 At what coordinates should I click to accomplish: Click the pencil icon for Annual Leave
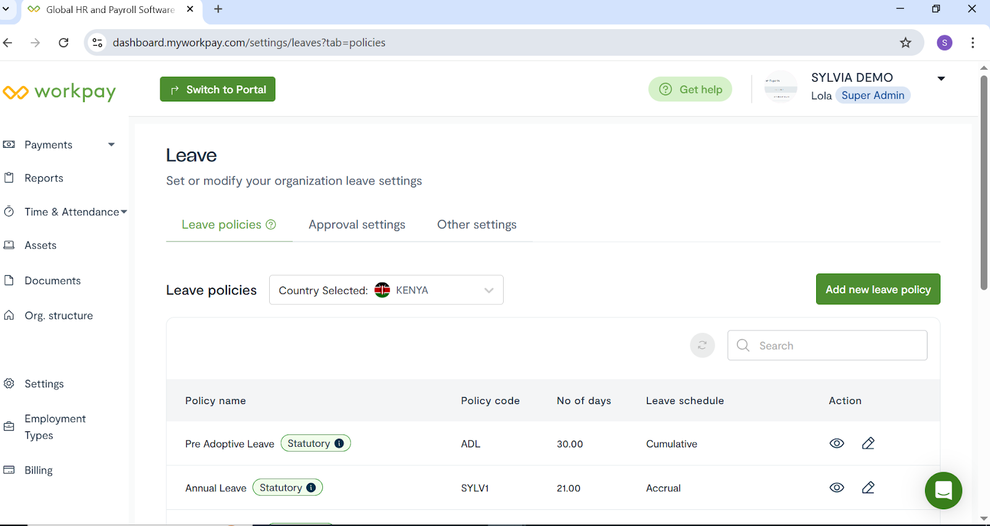(868, 488)
